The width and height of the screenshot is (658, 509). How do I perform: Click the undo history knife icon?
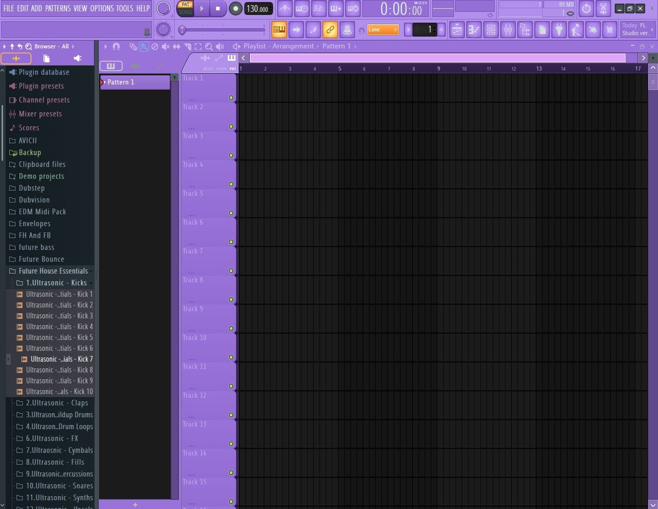click(603, 8)
